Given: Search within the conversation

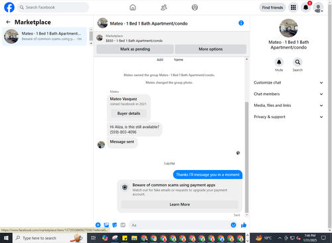Looking at the screenshot, I should [297, 62].
